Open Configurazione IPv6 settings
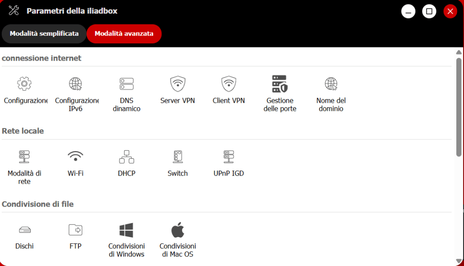The image size is (464, 266). pyautogui.click(x=76, y=84)
